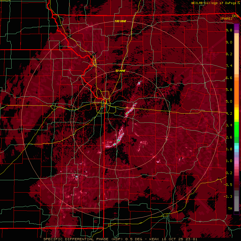Click the 1.8 value on the color scale
Screen dimensions: 241x241
(x=229, y=149)
